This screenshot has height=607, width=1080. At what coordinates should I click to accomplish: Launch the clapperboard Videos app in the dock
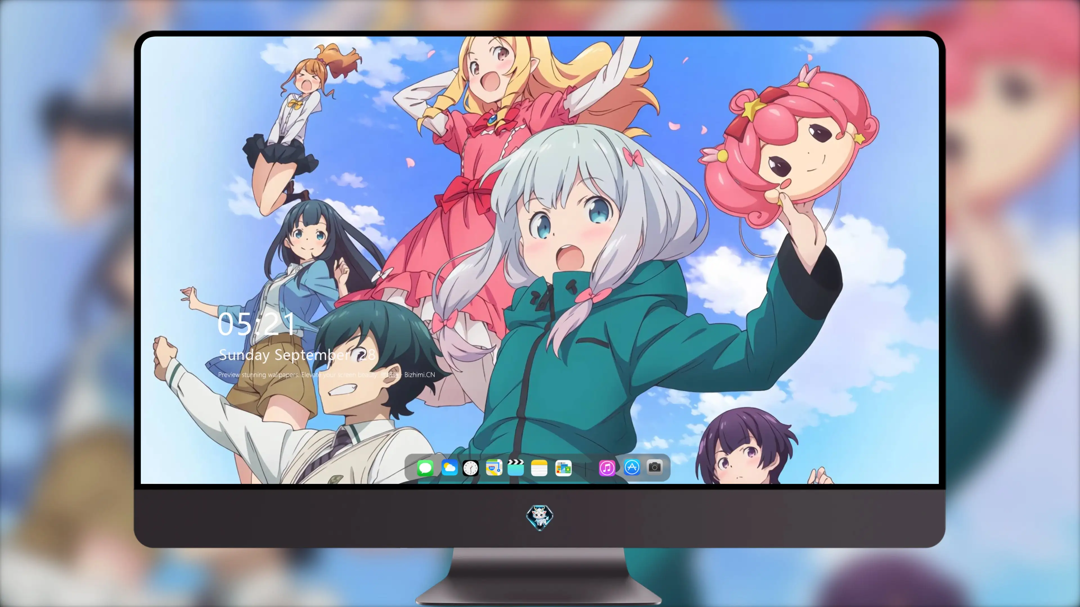pyautogui.click(x=516, y=468)
